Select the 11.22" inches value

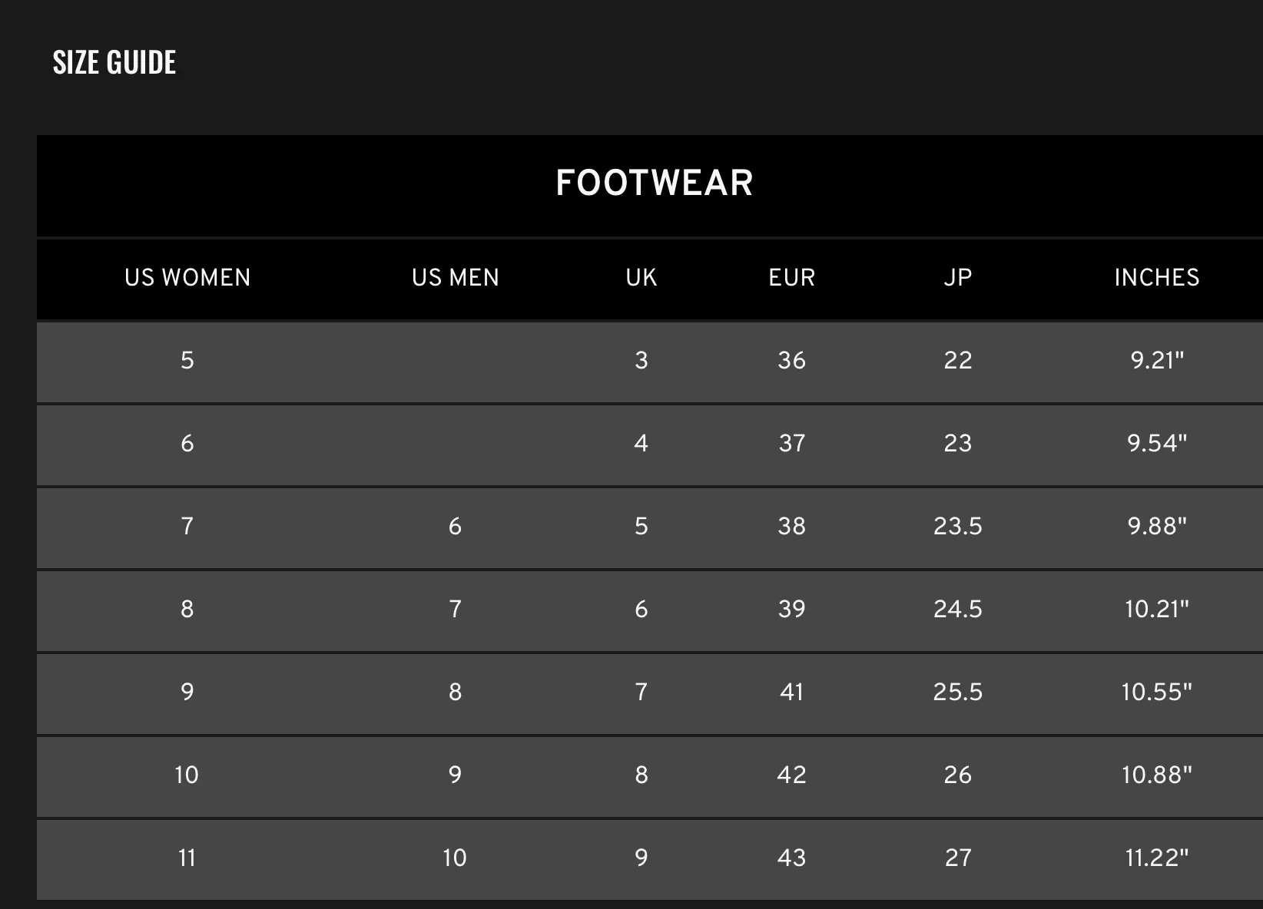tap(1157, 858)
